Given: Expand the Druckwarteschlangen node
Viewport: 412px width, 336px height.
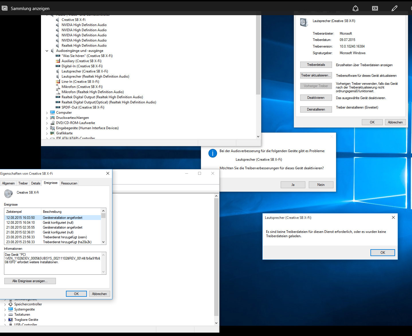Looking at the screenshot, I should pos(47,118).
